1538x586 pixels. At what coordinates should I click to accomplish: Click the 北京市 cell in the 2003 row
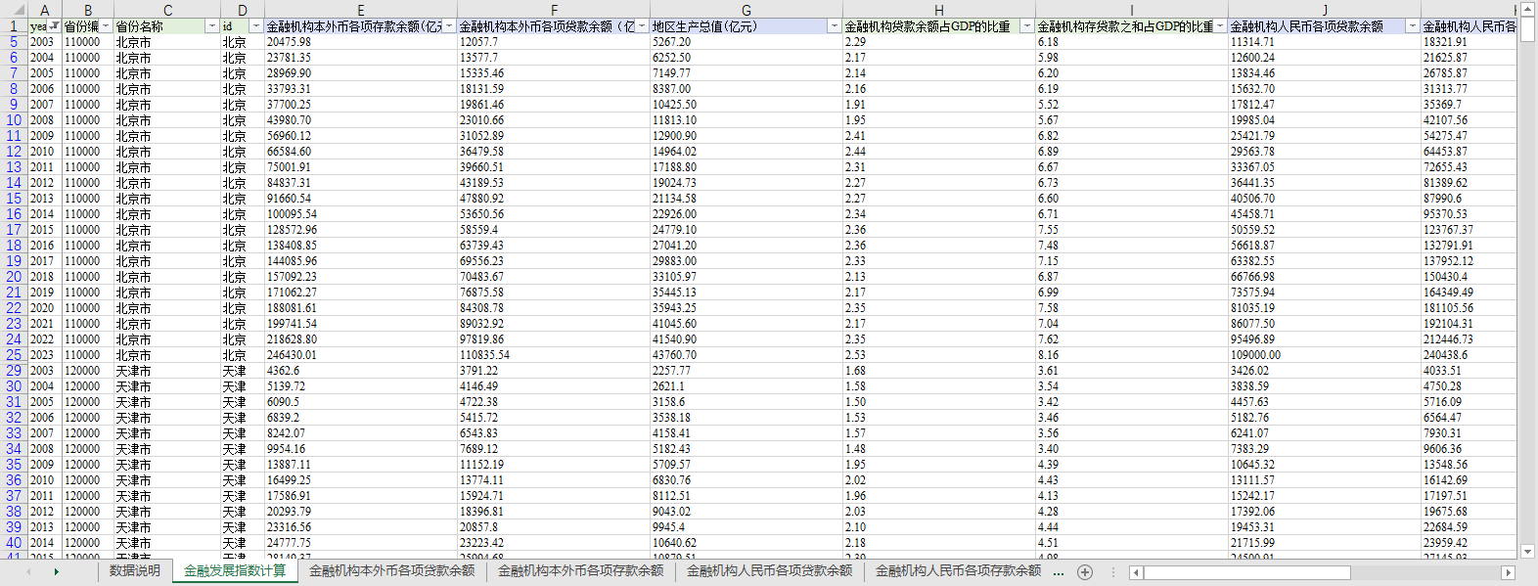pos(167,42)
